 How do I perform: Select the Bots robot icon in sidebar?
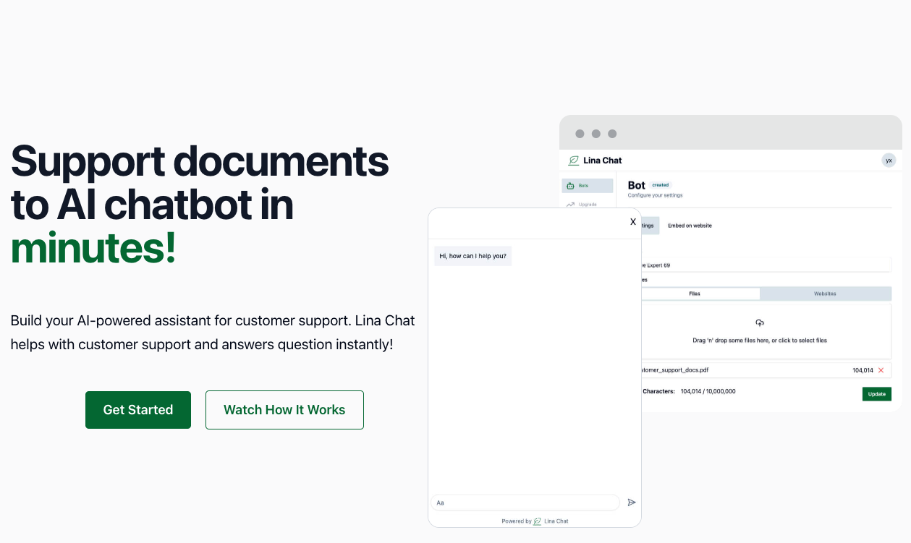coord(570,186)
